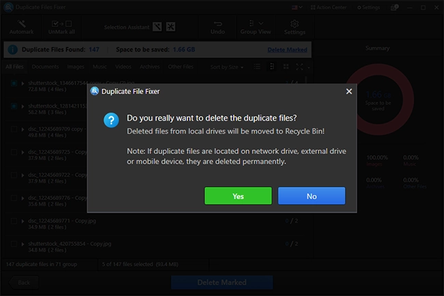Click the info icon beside Duplicate Files Found
The image size is (444, 296).
click(13, 50)
